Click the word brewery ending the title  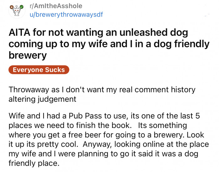(x=28, y=55)
